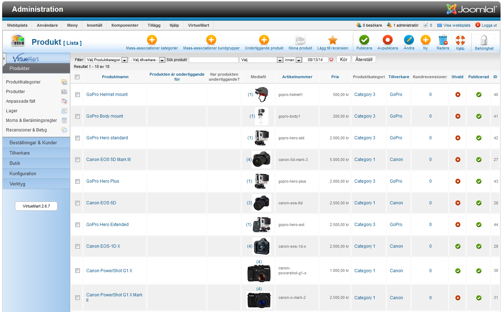Check the box for GoPro Hero standard
This screenshot has height=312, width=502.
click(x=77, y=138)
